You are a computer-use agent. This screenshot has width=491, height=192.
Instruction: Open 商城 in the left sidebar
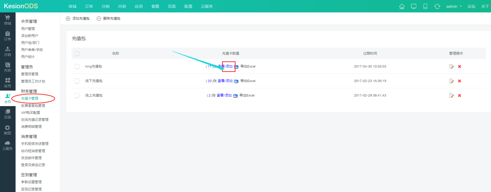click(8, 20)
